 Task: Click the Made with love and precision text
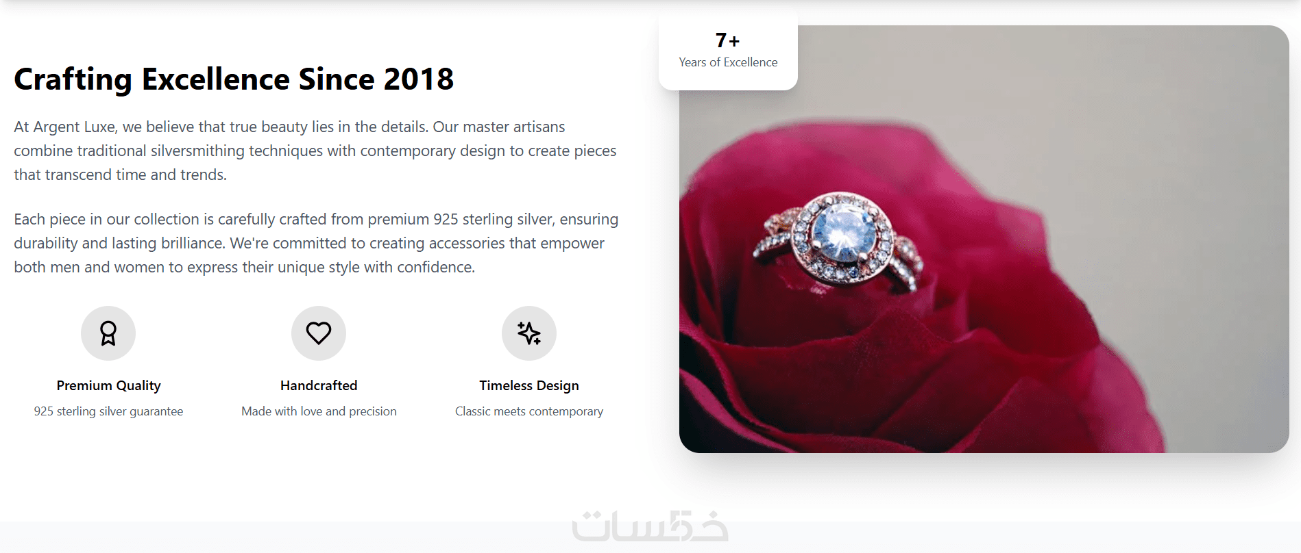[319, 411]
